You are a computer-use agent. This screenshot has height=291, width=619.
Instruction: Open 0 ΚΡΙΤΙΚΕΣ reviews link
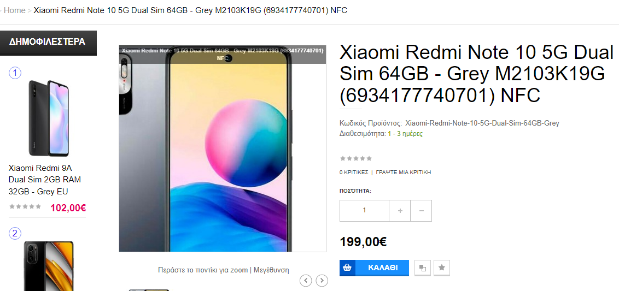(x=354, y=173)
